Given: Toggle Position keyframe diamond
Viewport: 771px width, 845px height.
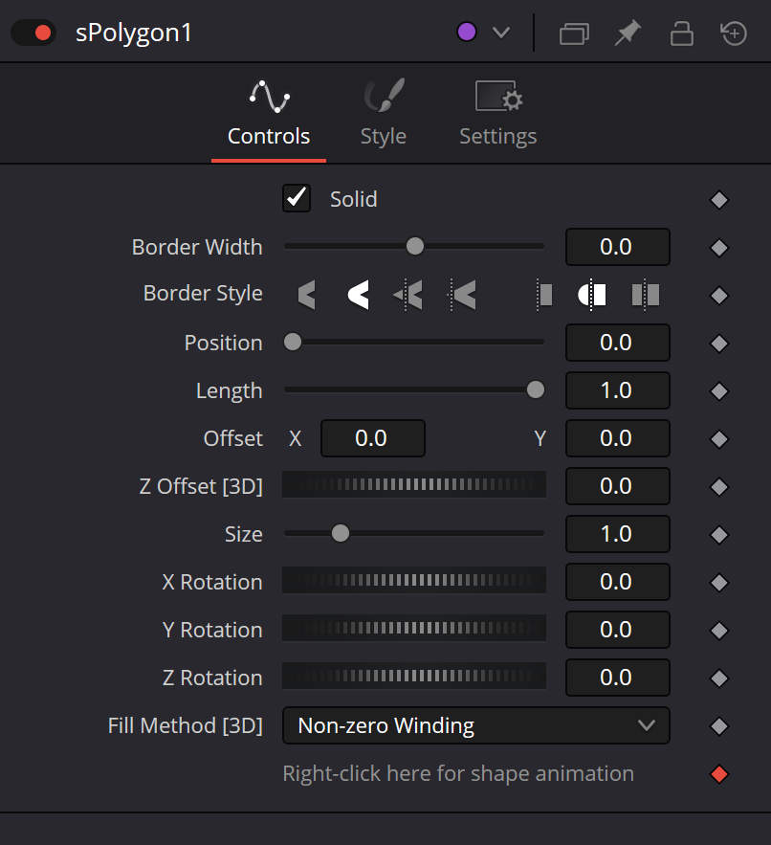Looking at the screenshot, I should (x=719, y=344).
